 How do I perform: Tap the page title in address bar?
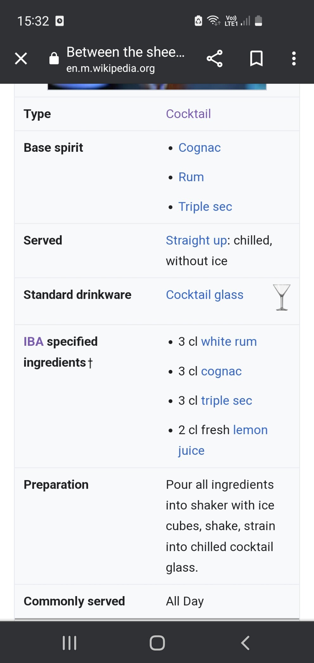click(125, 52)
